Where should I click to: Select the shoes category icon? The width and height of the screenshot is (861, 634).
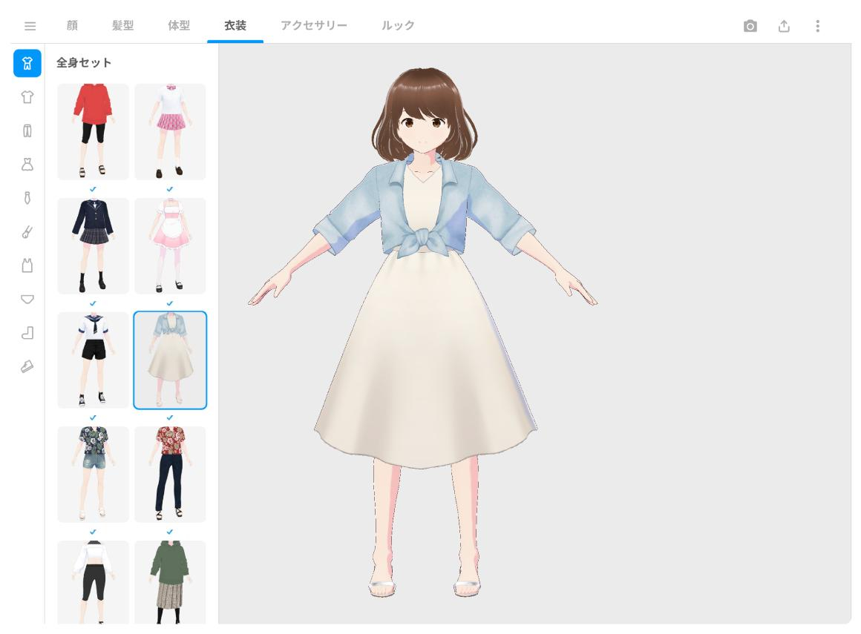27,366
